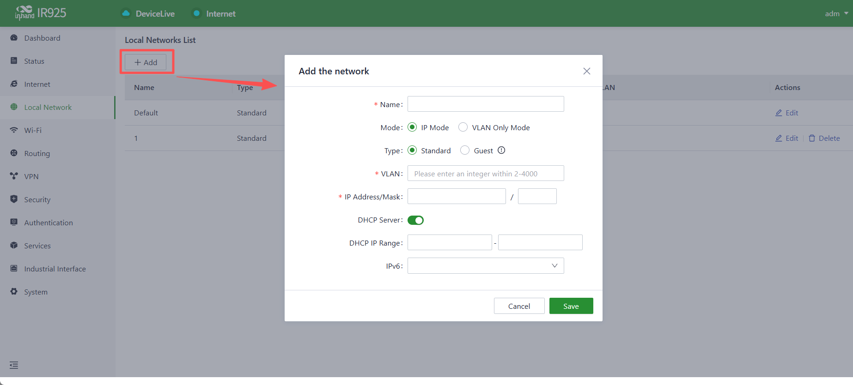This screenshot has height=385, width=853.
Task: Click the System gear icon
Action: 14,292
